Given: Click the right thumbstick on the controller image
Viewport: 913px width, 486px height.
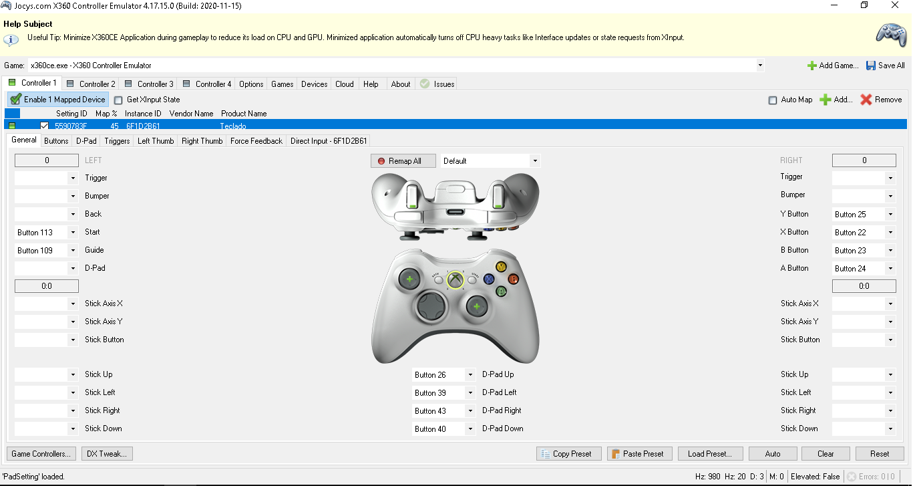Looking at the screenshot, I should coord(477,306).
